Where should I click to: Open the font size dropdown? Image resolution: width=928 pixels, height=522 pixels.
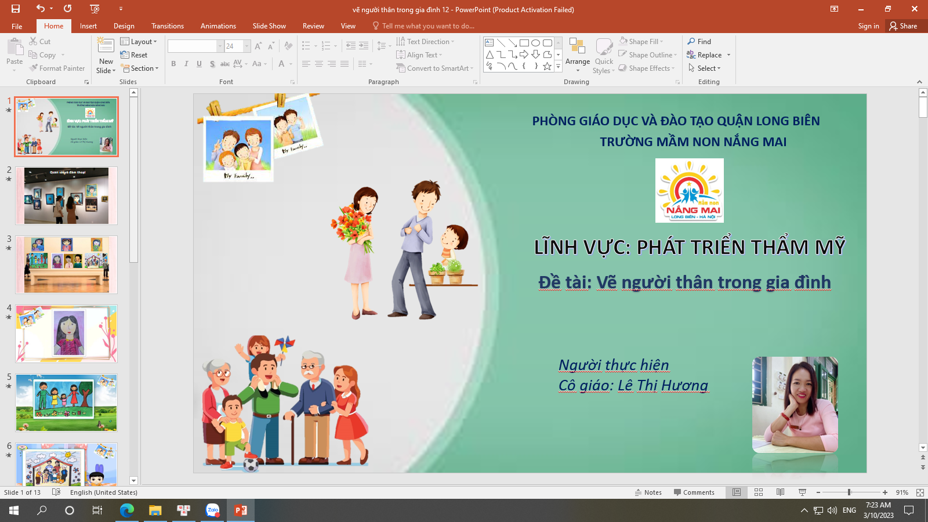coord(247,46)
